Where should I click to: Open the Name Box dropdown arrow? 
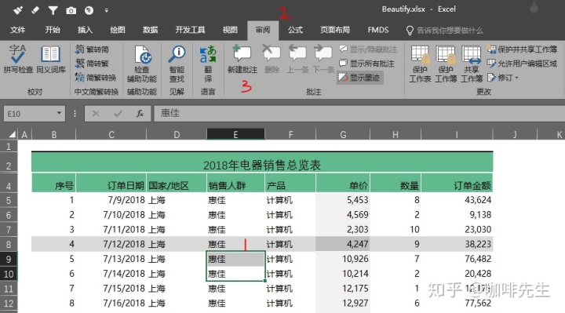(59, 114)
